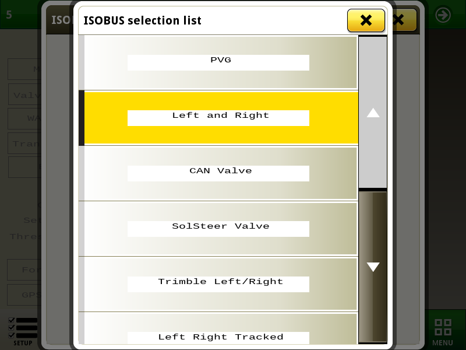Click the scroll down arrow
The width and height of the screenshot is (466, 350).
point(373,267)
